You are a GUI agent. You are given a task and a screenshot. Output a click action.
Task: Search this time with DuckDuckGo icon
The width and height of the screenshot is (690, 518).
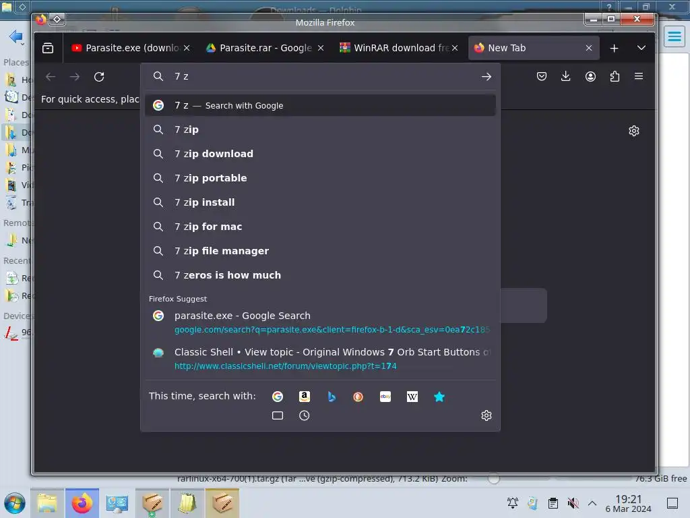pyautogui.click(x=358, y=397)
